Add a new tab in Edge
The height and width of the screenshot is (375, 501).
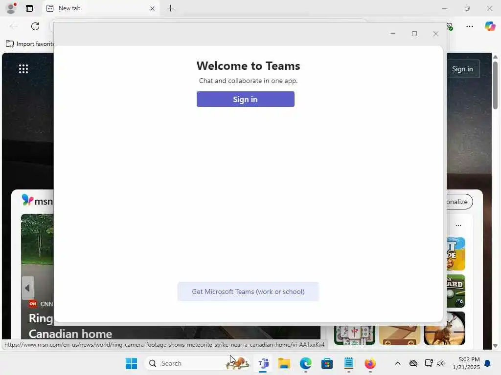(x=171, y=8)
